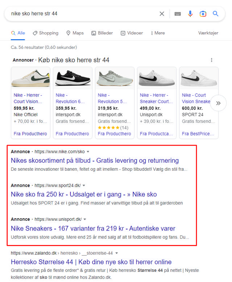Click the 599,95 kr. price

point(24,108)
